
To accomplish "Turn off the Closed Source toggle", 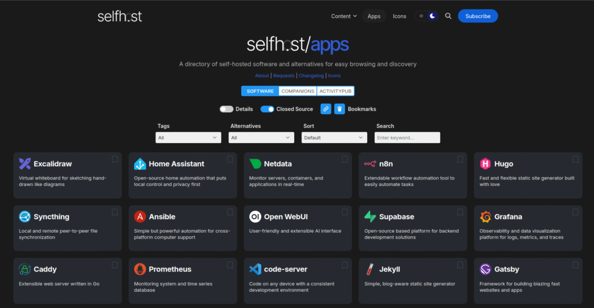I will (x=267, y=109).
